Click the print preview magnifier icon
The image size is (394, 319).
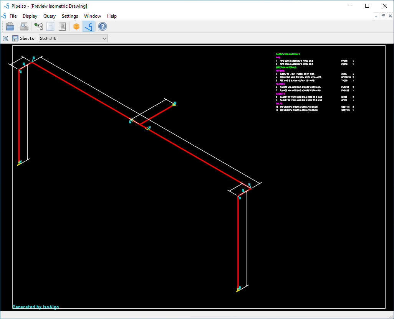24,26
